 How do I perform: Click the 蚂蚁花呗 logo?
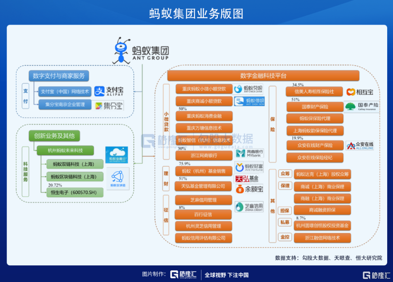click(249, 89)
